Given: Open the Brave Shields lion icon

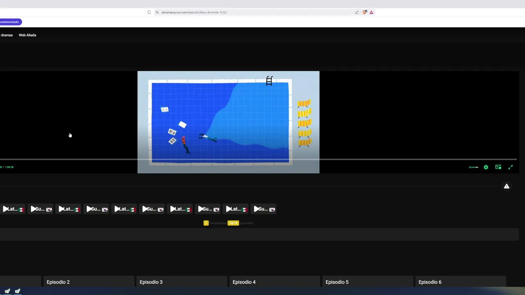Looking at the screenshot, I should [x=365, y=12].
